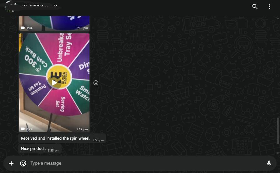Screen dimensions: 280x173
Task: Open the three-dot chat menu
Action: point(270,7)
